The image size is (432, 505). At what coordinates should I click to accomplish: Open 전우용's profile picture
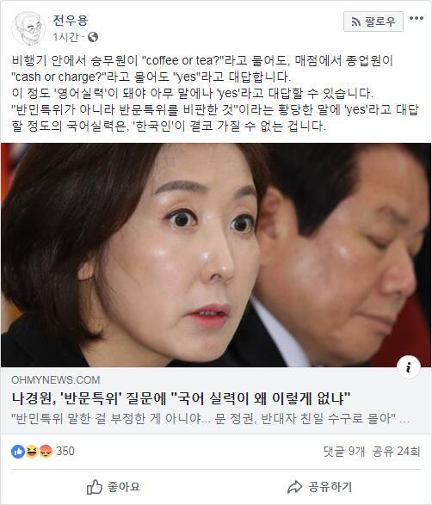tap(28, 28)
